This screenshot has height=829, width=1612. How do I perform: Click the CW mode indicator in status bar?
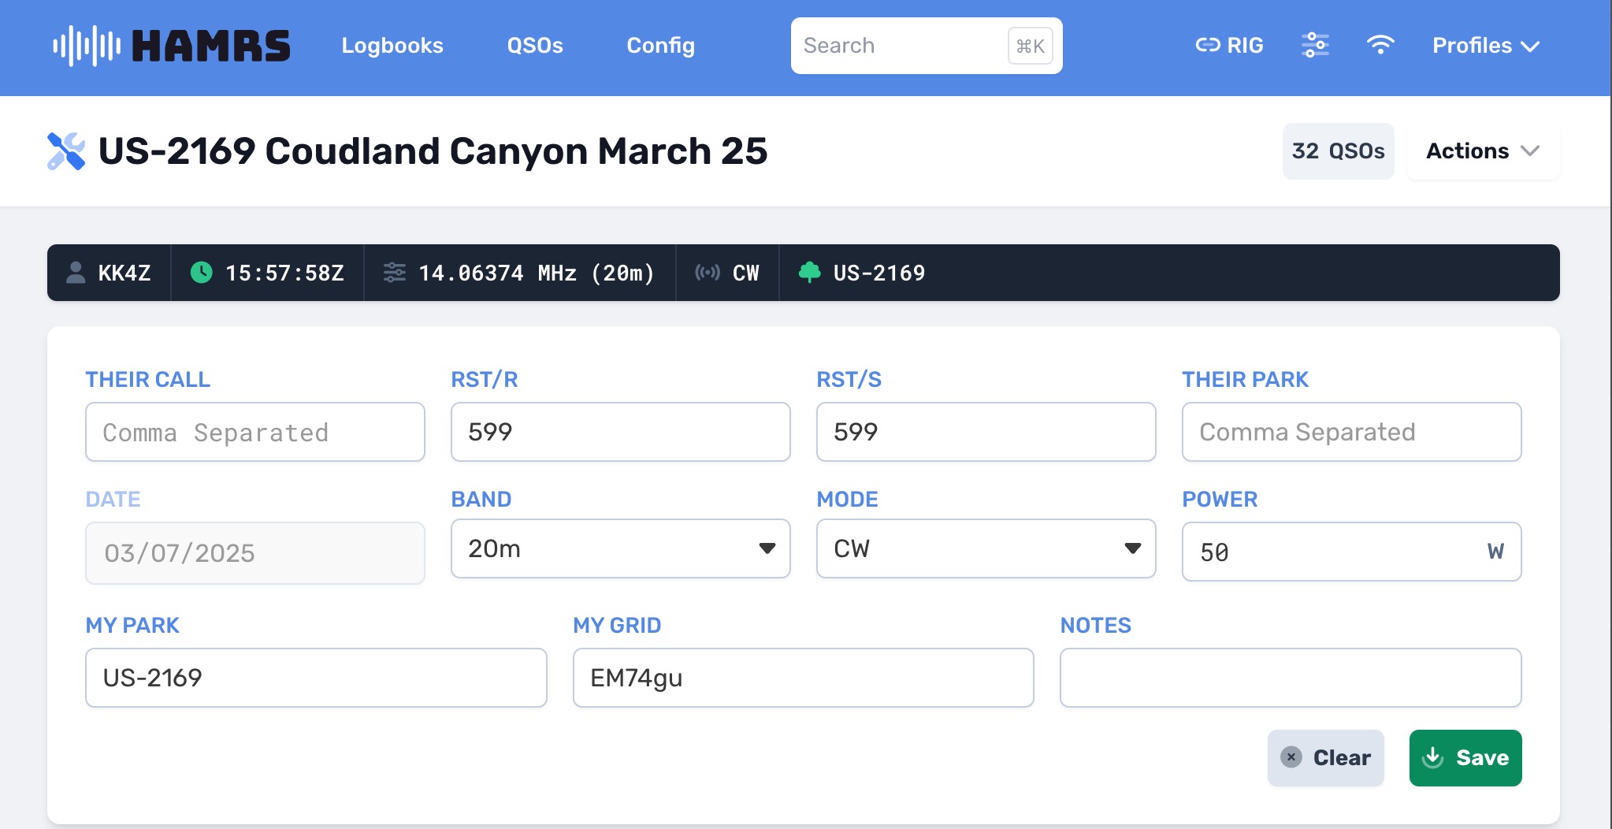click(x=727, y=273)
